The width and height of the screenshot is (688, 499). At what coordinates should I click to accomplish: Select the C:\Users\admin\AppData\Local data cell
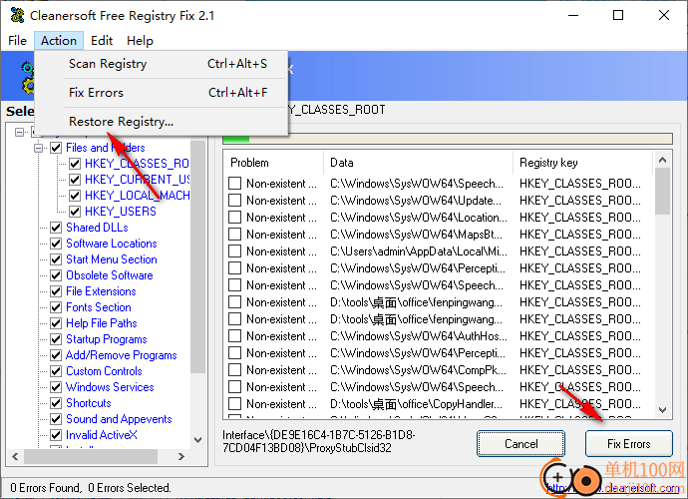point(419,251)
